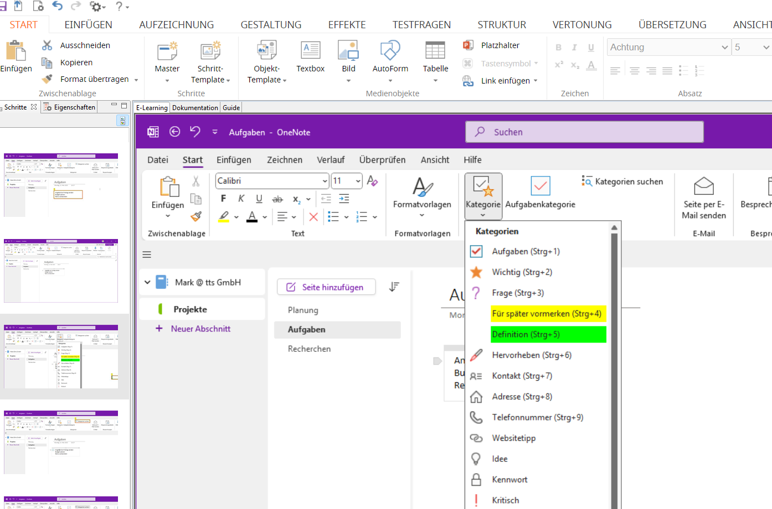The height and width of the screenshot is (509, 772).
Task: Switch to the Dokumentation tab
Action: pyautogui.click(x=195, y=108)
